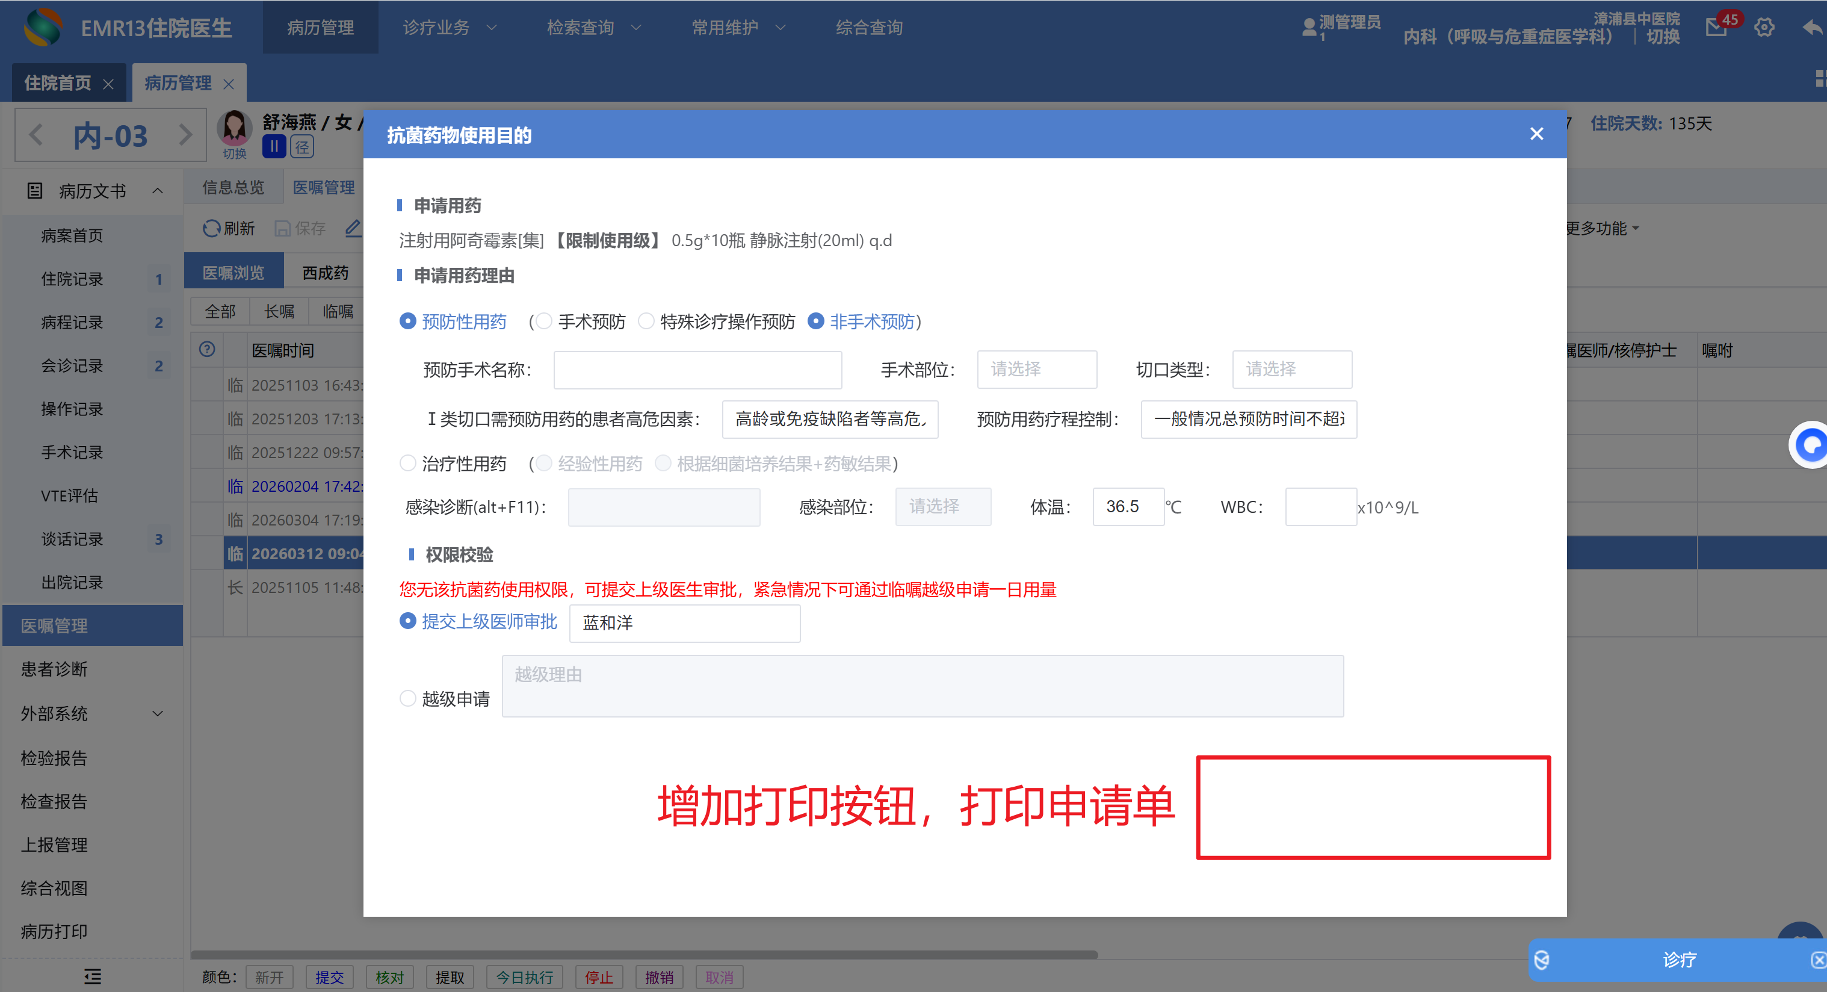This screenshot has width=1827, height=992.
Task: Click the mail notification icon with badge 45
Action: tap(1716, 27)
